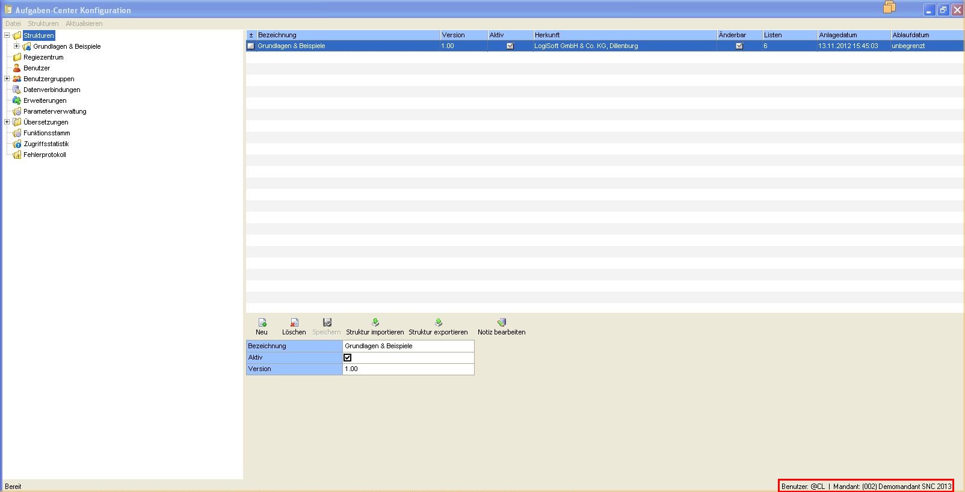
Task: Click the Bereit status bar text
Action: coord(13,487)
